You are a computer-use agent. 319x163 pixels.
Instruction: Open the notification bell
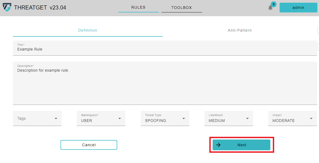click(x=270, y=8)
